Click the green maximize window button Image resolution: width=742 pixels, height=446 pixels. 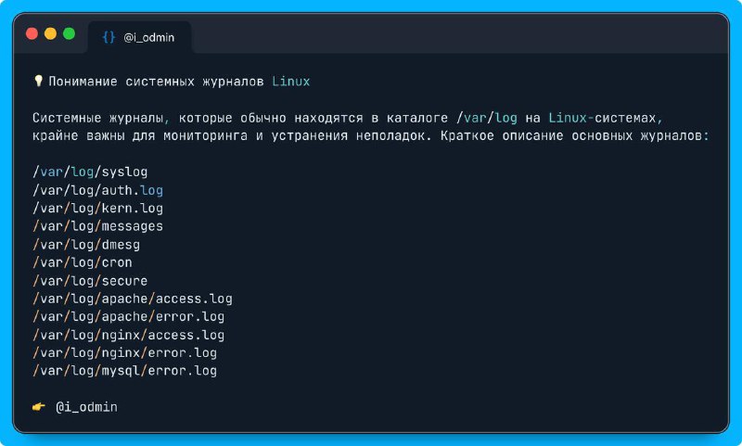69,33
